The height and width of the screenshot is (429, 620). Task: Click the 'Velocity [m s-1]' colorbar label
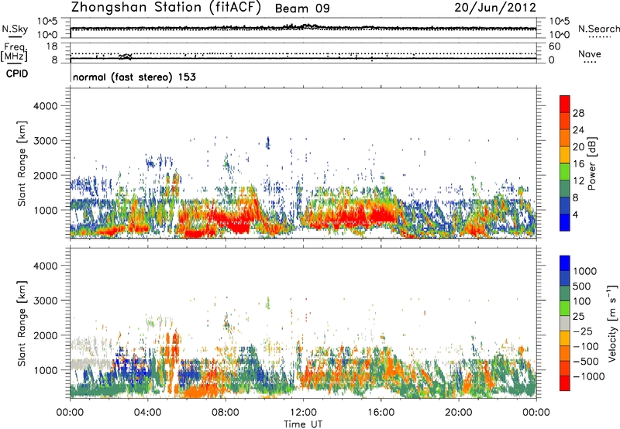pyautogui.click(x=612, y=323)
